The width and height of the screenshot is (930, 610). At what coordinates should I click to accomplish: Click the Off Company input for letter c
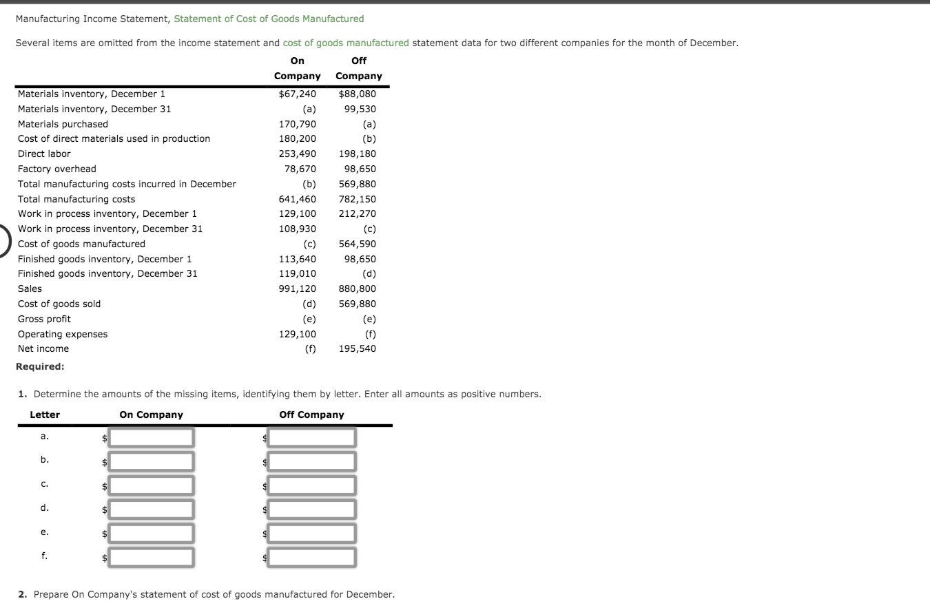(311, 485)
